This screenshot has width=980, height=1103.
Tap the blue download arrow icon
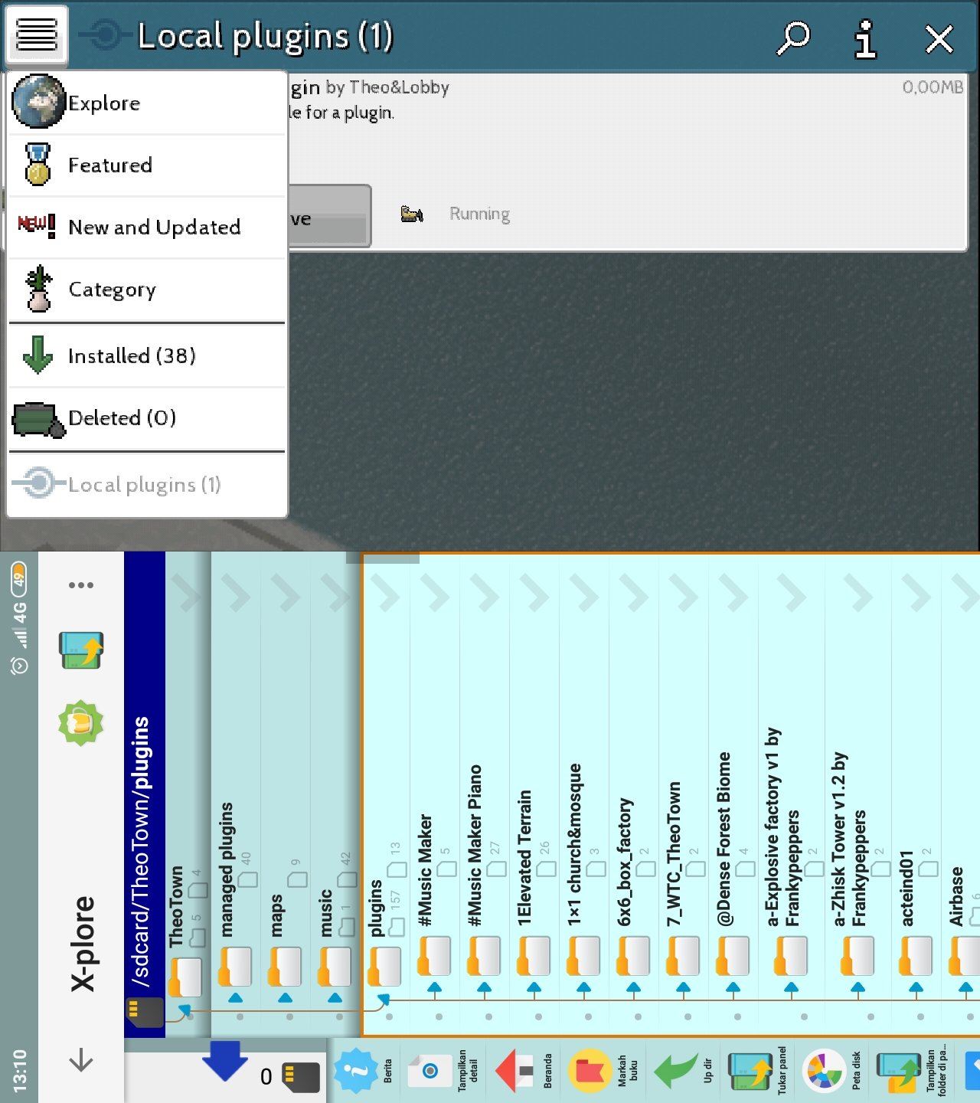coord(224,1060)
